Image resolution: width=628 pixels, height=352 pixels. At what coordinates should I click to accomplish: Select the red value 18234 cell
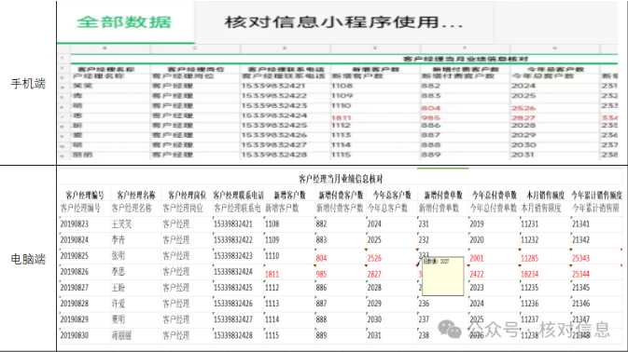coord(529,274)
